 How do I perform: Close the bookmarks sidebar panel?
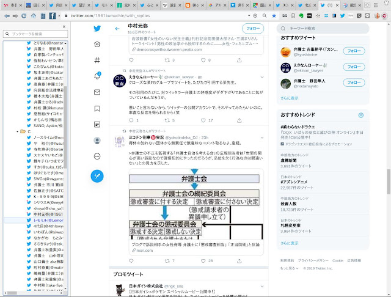point(64,26)
